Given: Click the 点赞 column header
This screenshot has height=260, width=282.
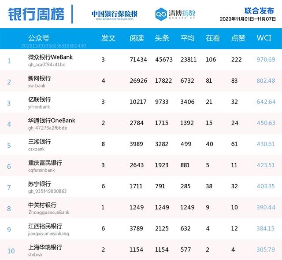Looking at the screenshot, I should [238, 38].
